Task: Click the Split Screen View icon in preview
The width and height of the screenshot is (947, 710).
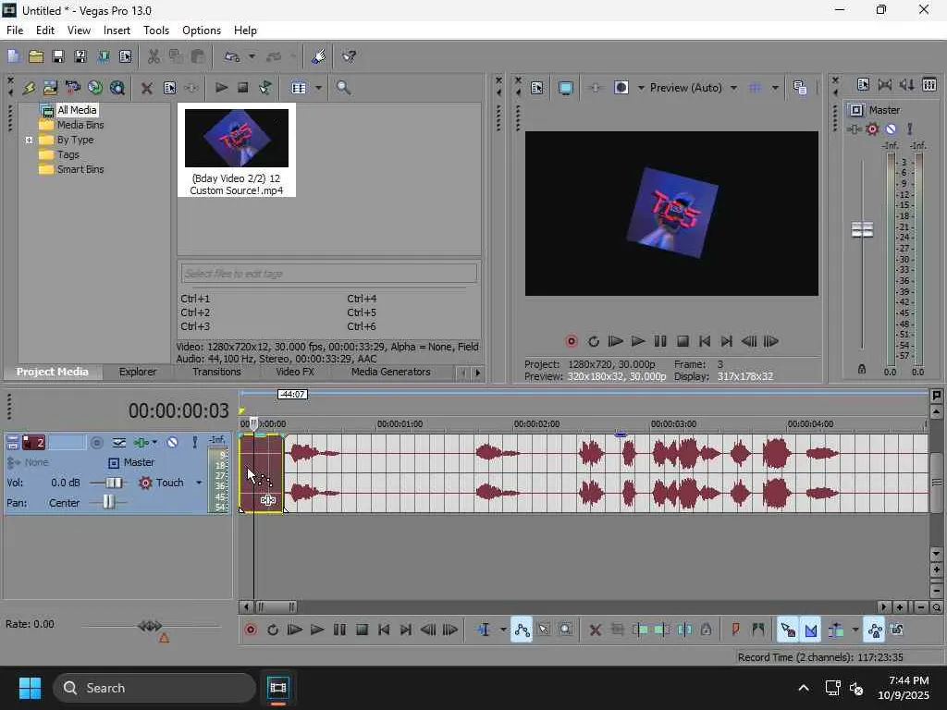Action: [x=621, y=88]
